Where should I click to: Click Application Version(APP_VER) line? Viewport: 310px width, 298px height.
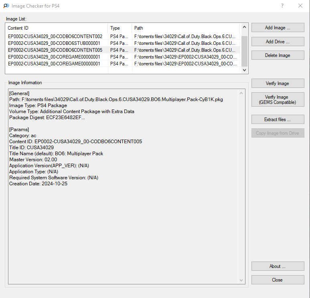click(x=49, y=166)
